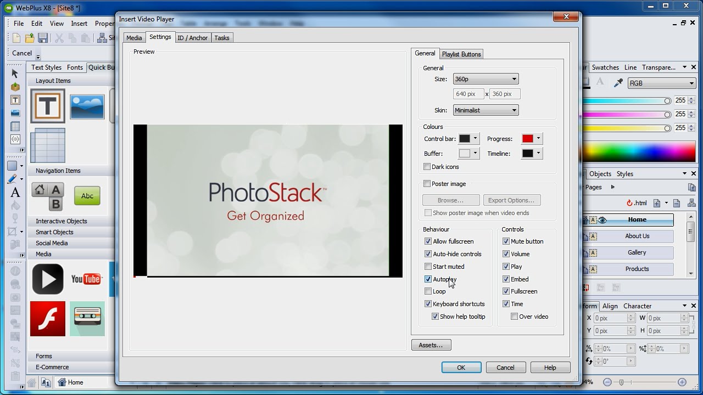The height and width of the screenshot is (395, 703).
Task: Select the About Us page
Action: point(637,236)
